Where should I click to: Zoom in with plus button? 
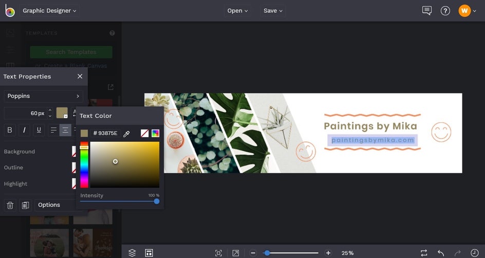click(328, 253)
